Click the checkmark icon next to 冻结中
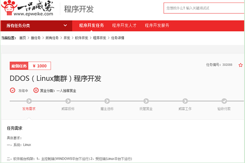The height and width of the screenshot is (163, 245). (x=13, y=91)
